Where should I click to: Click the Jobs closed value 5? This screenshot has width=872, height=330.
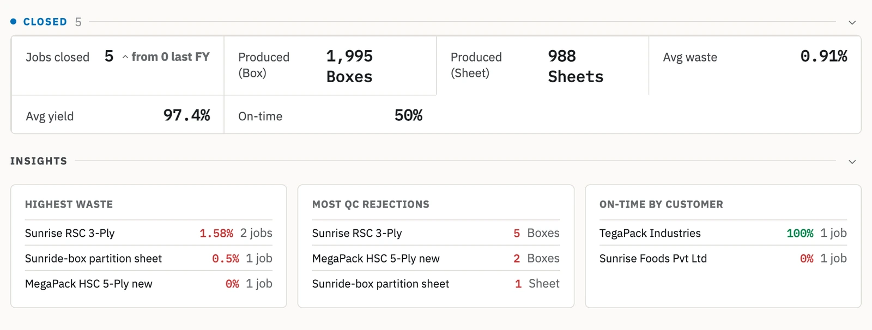click(109, 56)
